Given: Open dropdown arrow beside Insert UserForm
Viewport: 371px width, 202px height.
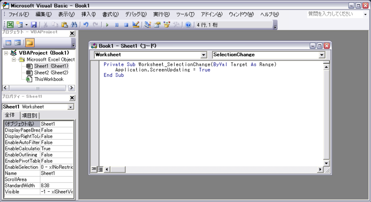Looking at the screenshot, I should (x=26, y=24).
